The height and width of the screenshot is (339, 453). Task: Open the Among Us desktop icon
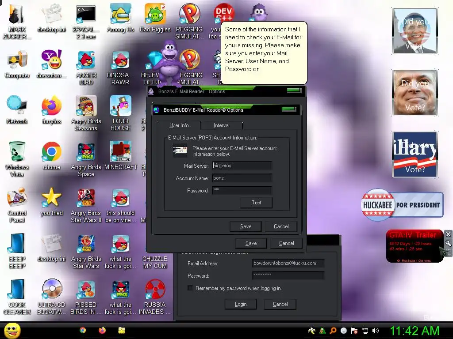(120, 18)
